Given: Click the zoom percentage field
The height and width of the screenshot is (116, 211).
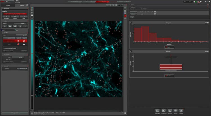Looking at the screenshot, I should tap(121, 5).
